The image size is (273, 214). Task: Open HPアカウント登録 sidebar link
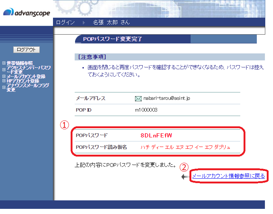[x=23, y=81]
